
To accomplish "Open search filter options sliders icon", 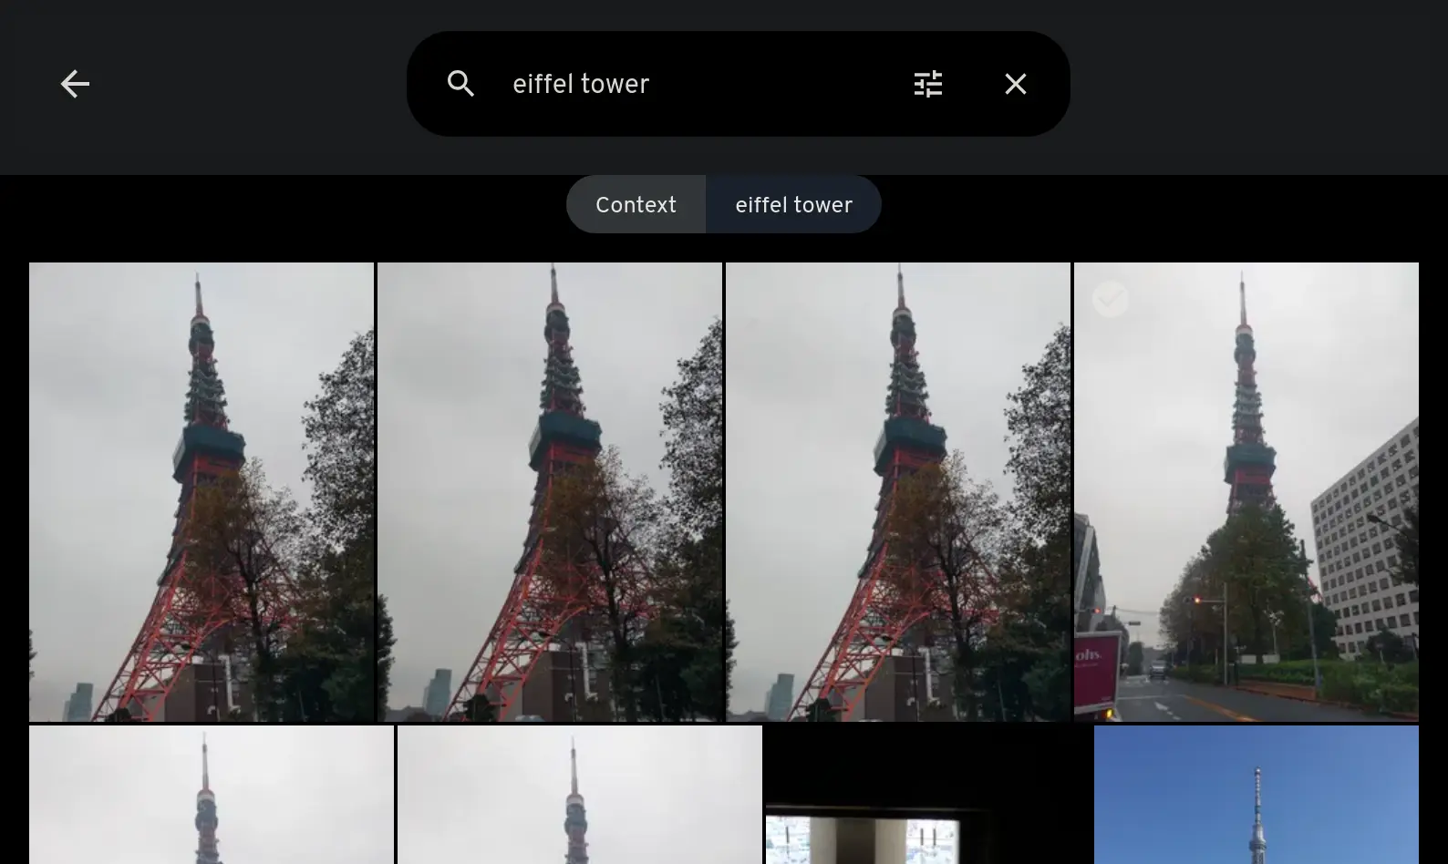I will 928,84.
